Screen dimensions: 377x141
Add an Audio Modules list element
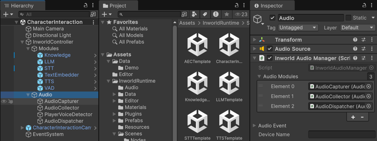[x=353, y=117]
